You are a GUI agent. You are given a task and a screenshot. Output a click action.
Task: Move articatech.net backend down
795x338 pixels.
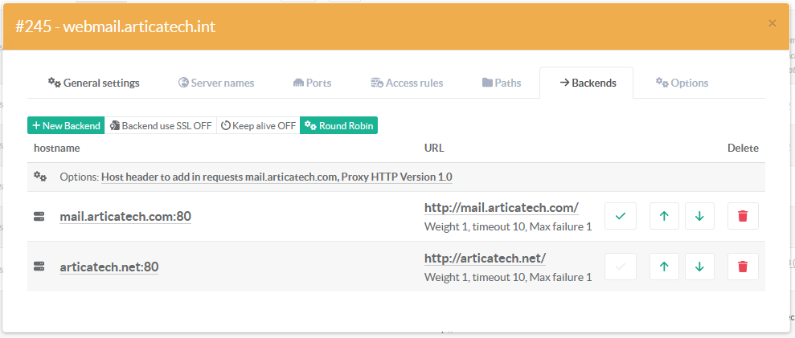pyautogui.click(x=699, y=267)
